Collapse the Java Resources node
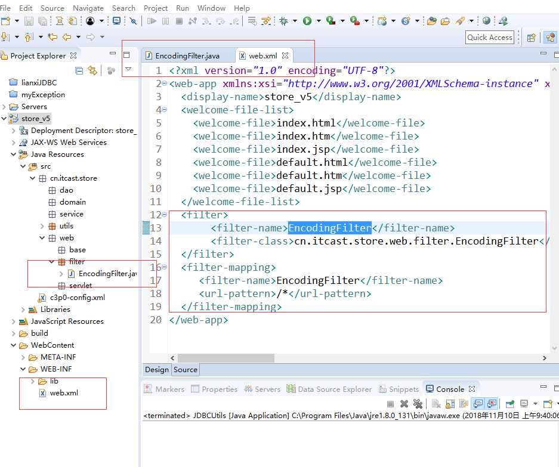 (x=14, y=154)
